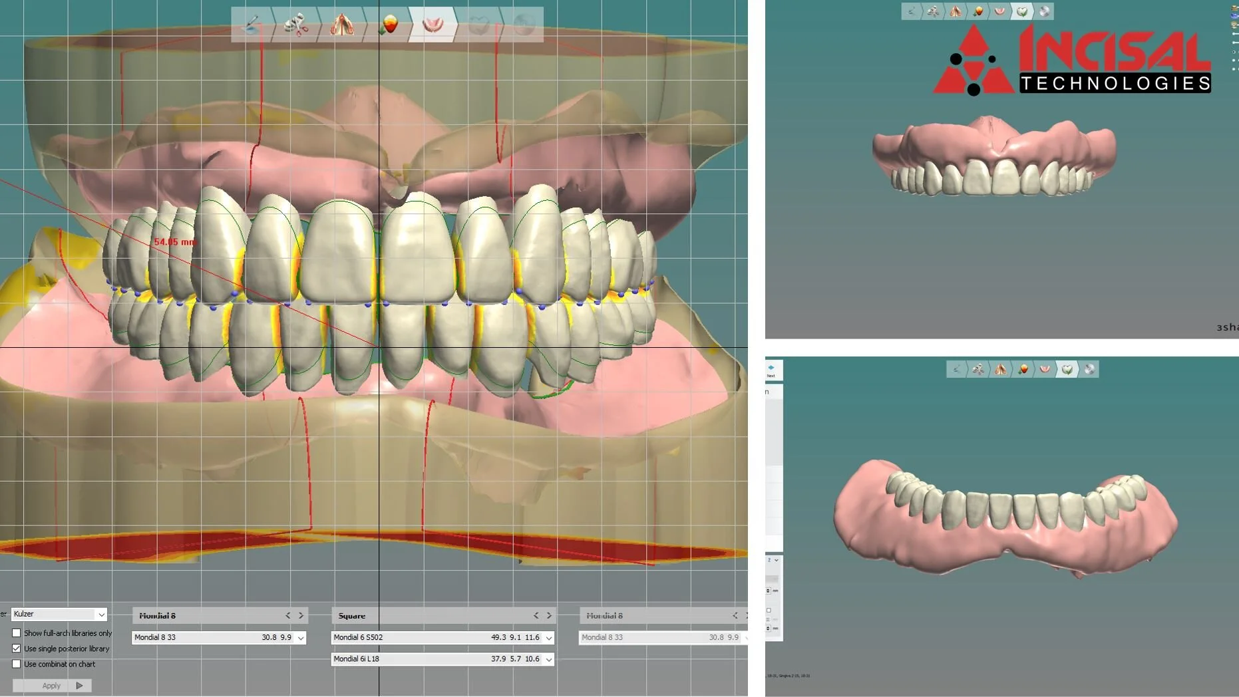1239x697 pixels.
Task: Open the Mondial 6 S502 selection dropdown
Action: 549,637
